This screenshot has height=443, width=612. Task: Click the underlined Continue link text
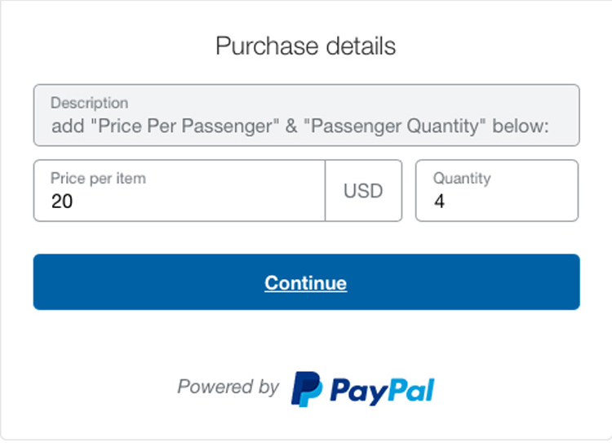click(306, 282)
